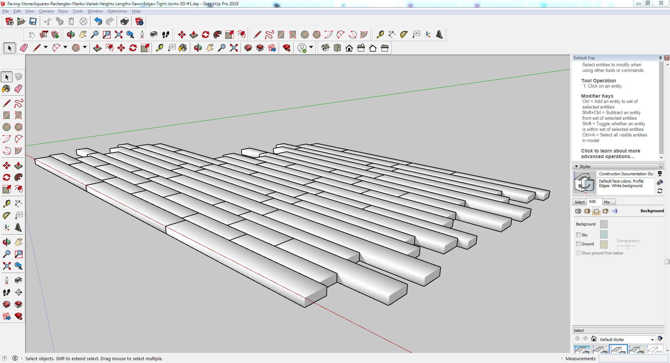Switch to the Mix tab
670x363 pixels.
[x=607, y=202]
